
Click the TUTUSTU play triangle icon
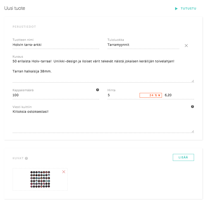(x=176, y=9)
